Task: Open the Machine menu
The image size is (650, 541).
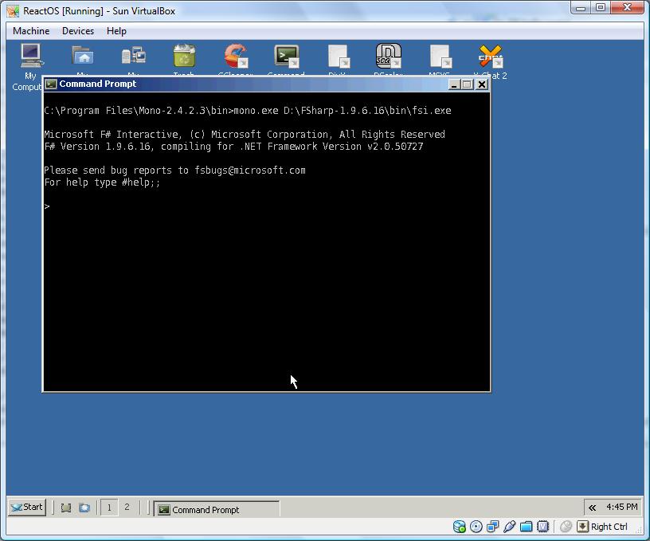Action: point(31,31)
